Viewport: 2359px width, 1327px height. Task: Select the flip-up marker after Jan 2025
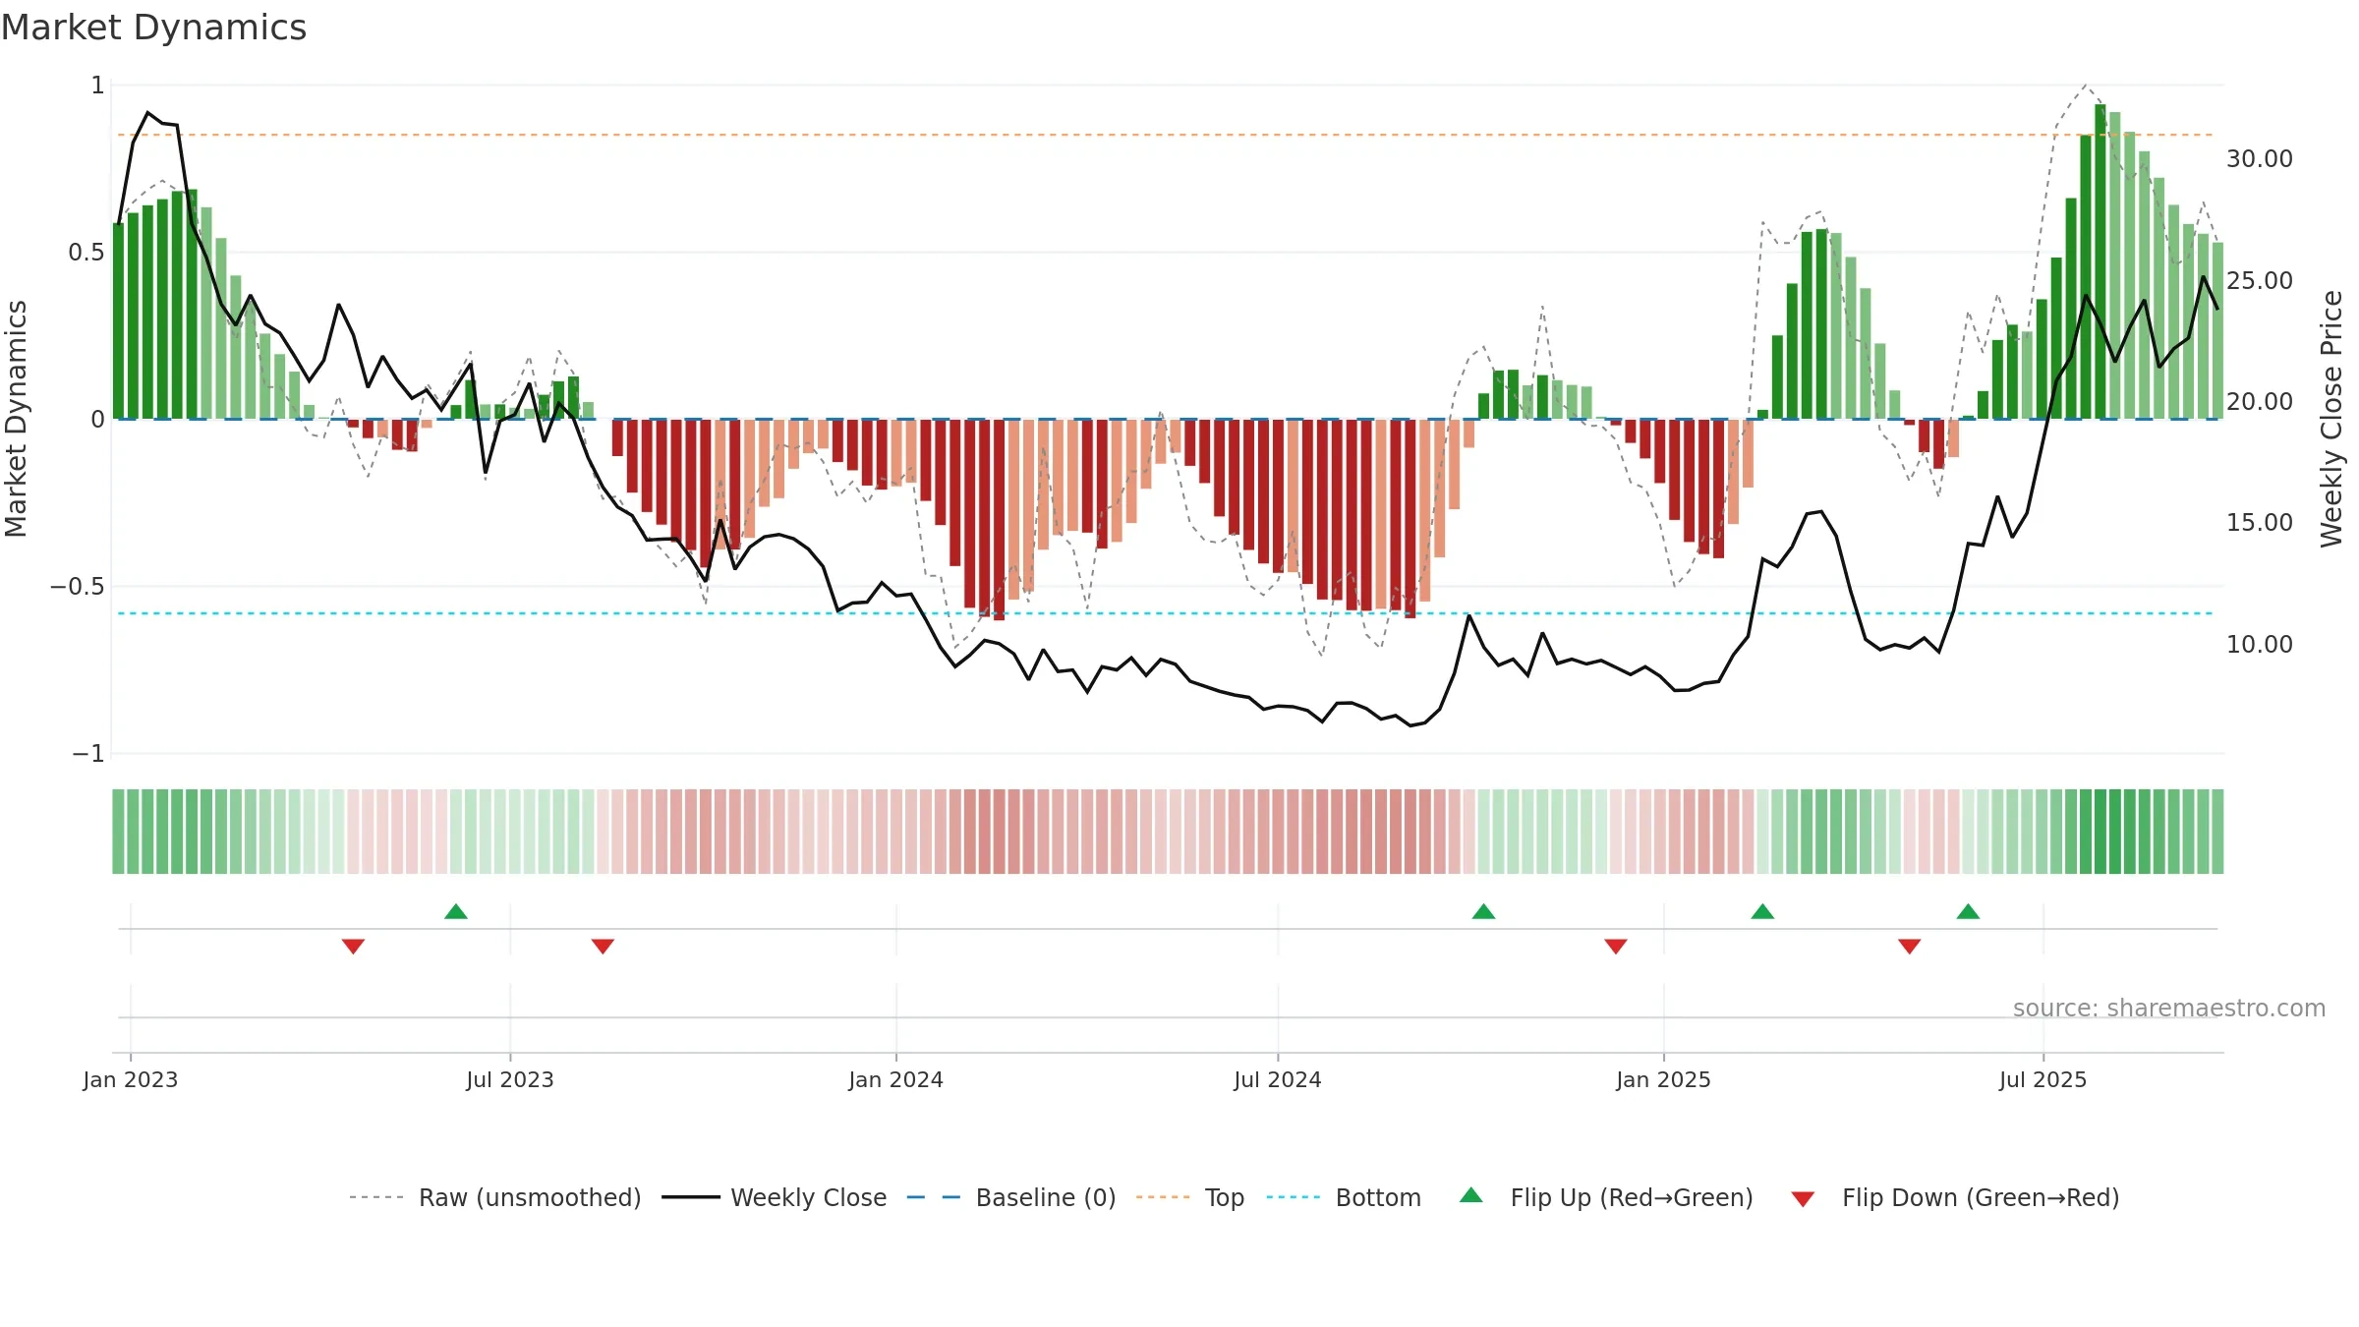[1762, 911]
